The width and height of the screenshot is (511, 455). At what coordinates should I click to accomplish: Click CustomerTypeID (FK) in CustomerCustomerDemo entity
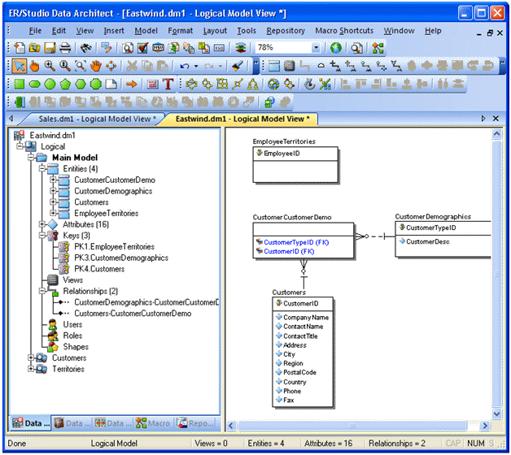296,242
